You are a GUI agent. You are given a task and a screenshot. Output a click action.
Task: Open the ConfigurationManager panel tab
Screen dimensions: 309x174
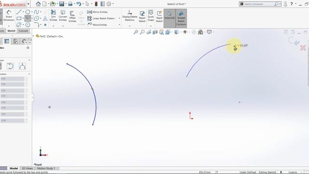coord(15,41)
